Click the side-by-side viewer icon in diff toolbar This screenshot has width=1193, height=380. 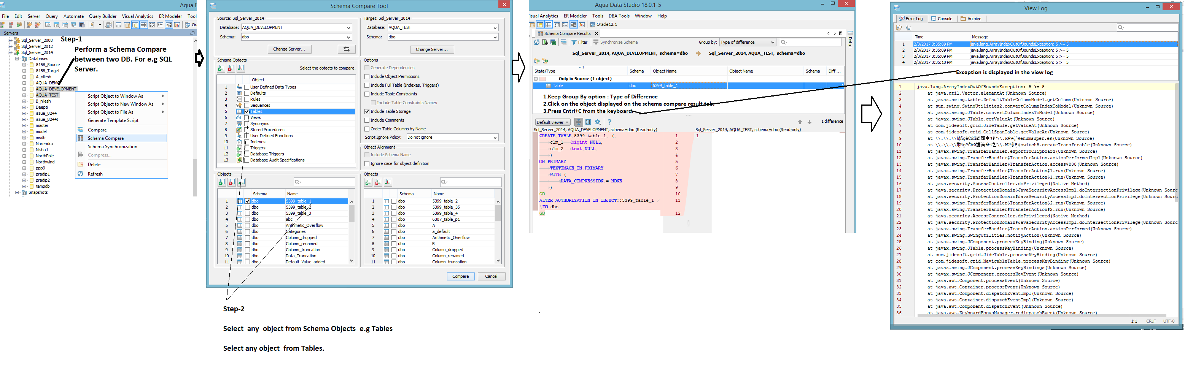588,122
